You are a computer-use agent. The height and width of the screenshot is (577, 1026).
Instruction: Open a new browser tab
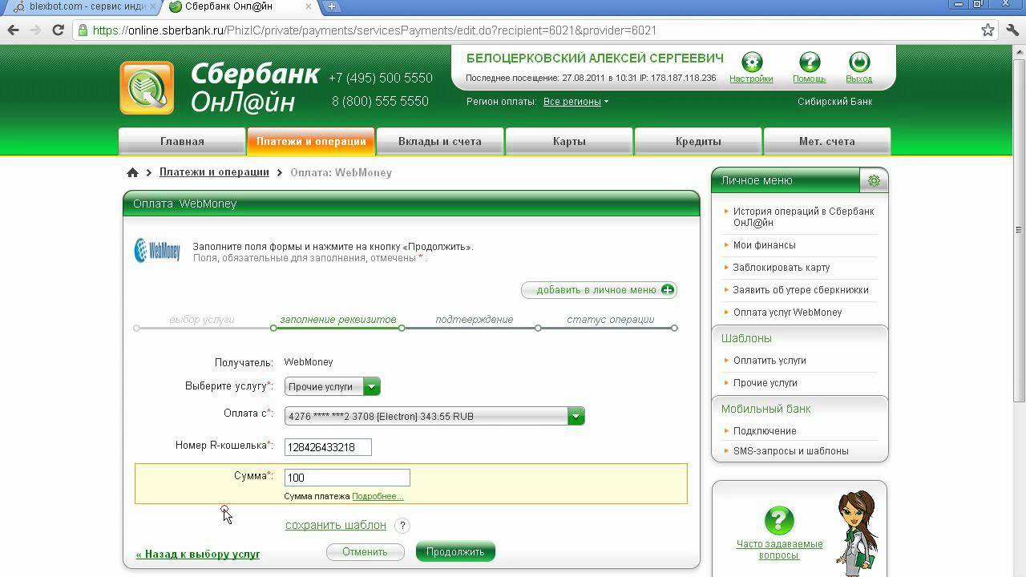coord(331,6)
